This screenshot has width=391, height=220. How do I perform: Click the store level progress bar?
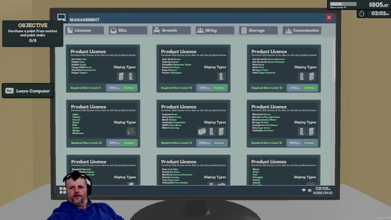[343, 4]
